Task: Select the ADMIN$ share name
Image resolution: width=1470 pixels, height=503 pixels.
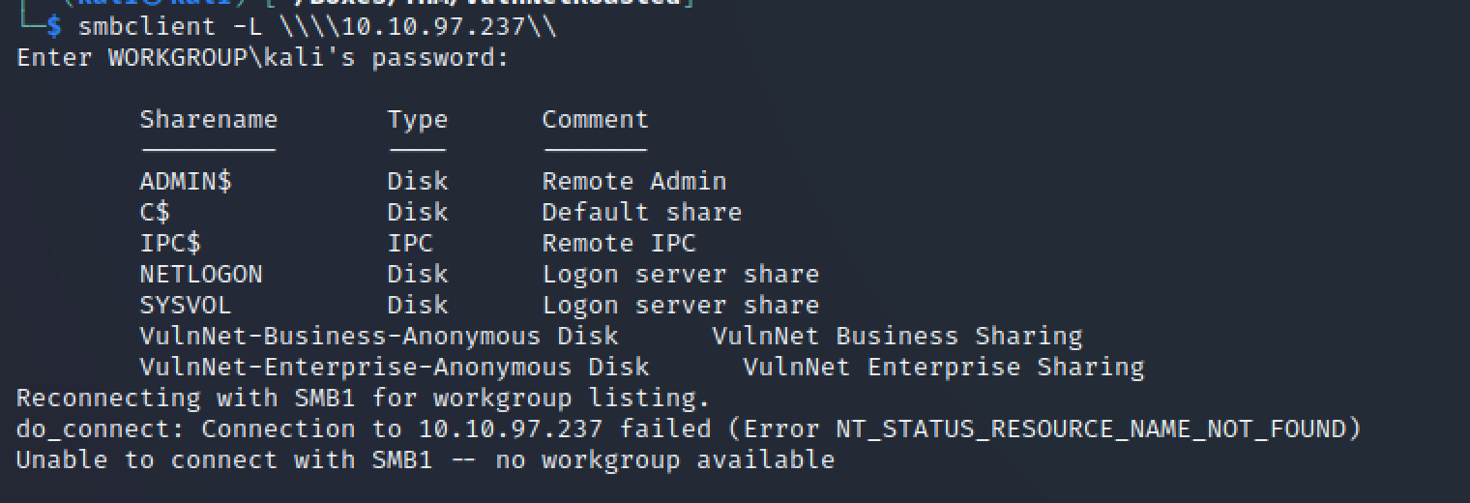Action: (x=186, y=181)
